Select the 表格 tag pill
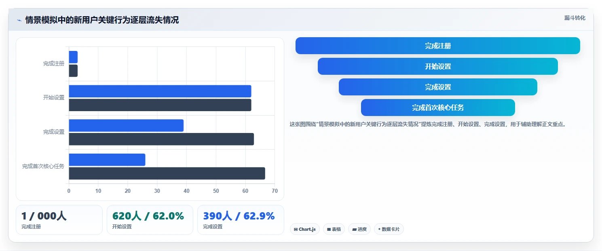This screenshot has width=602, height=251. [x=334, y=229]
